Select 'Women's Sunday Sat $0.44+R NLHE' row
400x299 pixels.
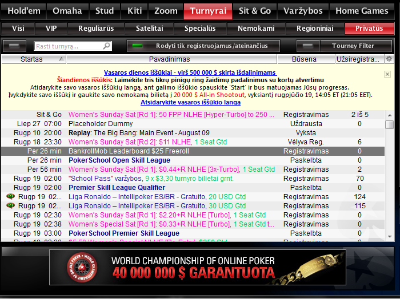point(193,169)
